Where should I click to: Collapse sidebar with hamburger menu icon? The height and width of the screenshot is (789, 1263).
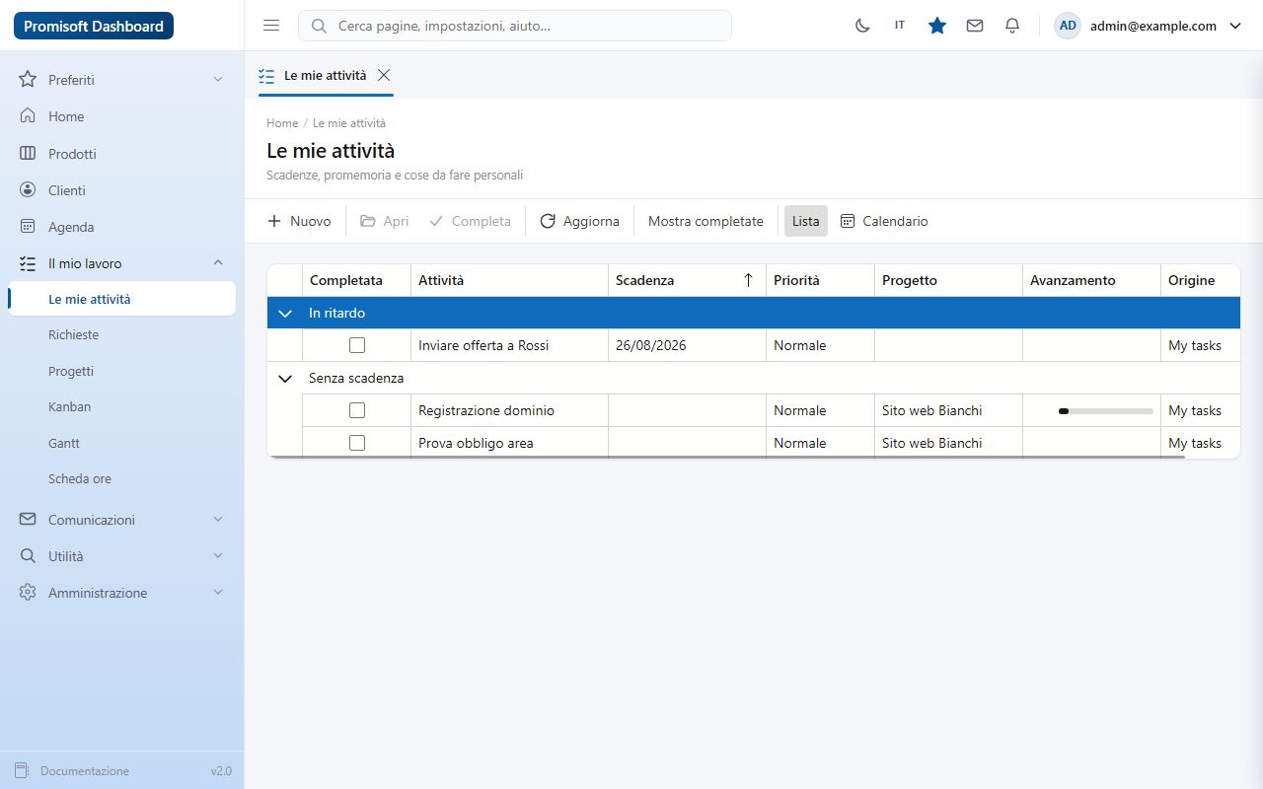point(271,26)
